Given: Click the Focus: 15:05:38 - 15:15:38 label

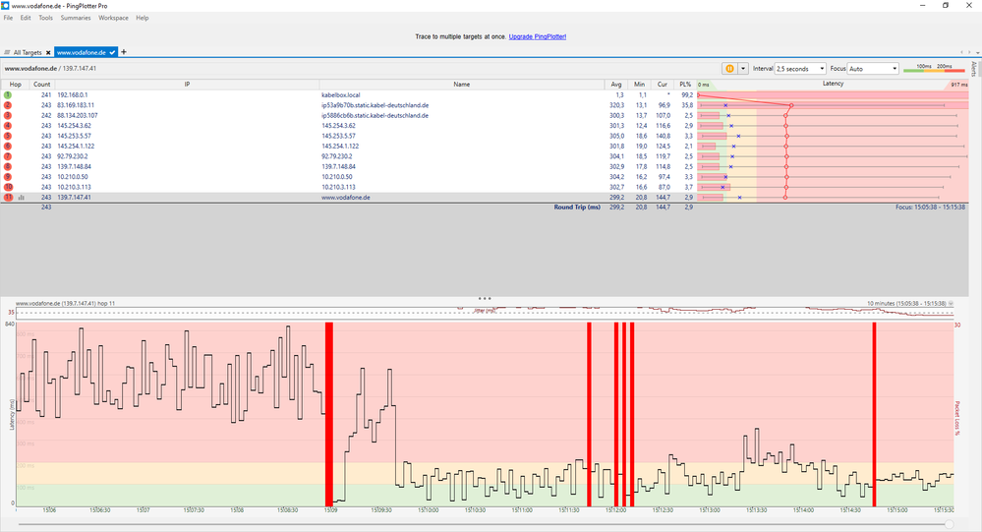Looking at the screenshot, I should coord(930,207).
